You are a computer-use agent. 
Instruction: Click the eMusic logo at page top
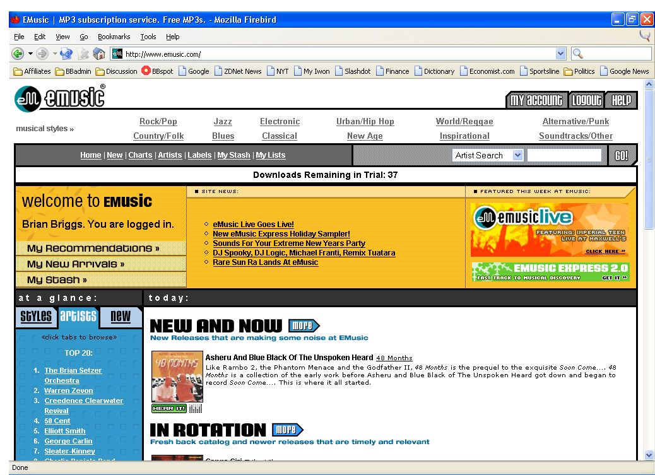coord(60,98)
